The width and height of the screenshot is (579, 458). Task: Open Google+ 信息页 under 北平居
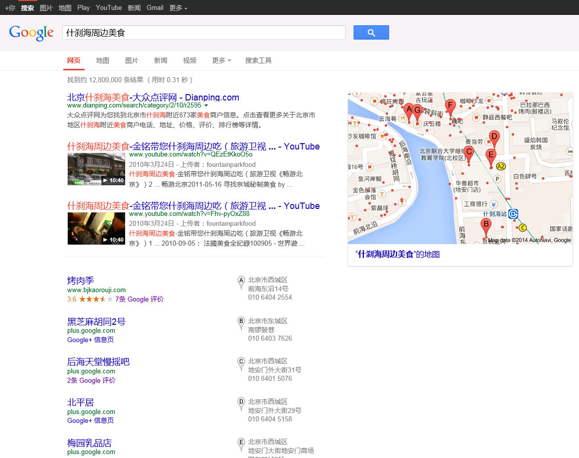(x=90, y=420)
